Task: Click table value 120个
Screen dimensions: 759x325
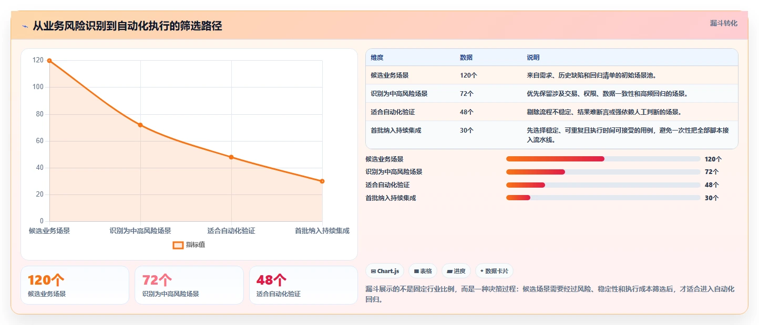Action: [468, 75]
